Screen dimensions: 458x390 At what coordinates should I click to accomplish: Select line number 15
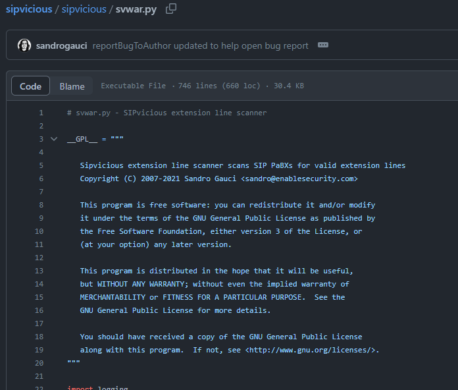(x=39, y=297)
